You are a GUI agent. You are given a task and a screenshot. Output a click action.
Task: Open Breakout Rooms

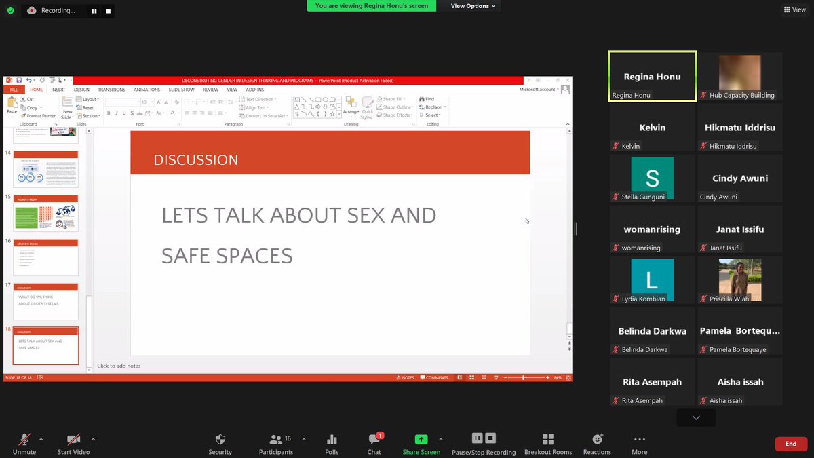548,444
